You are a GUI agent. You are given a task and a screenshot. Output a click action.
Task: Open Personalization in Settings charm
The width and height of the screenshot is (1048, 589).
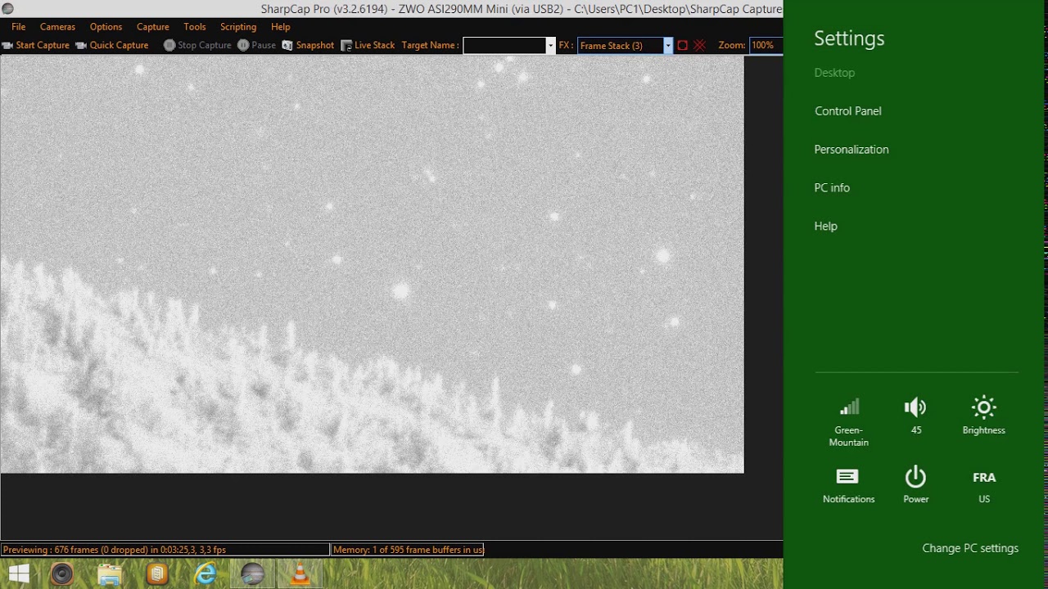tap(851, 150)
